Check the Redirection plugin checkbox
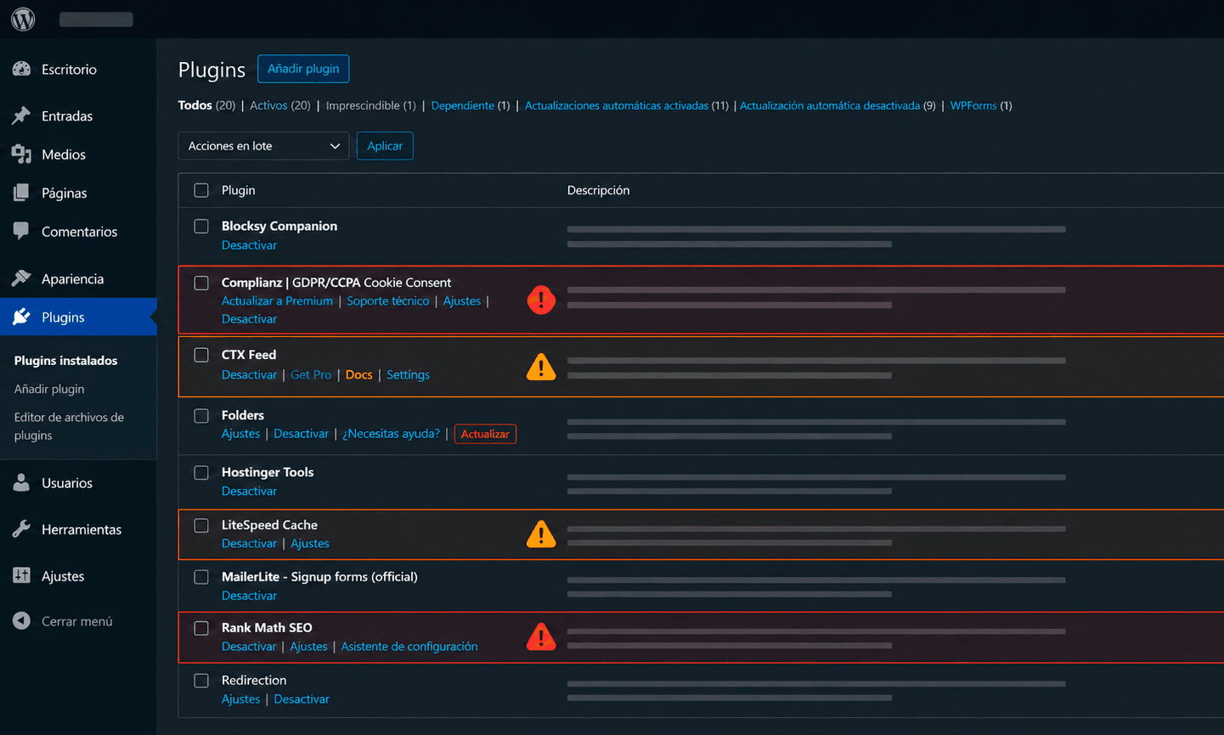Screen dimensions: 1224x735 (x=201, y=681)
